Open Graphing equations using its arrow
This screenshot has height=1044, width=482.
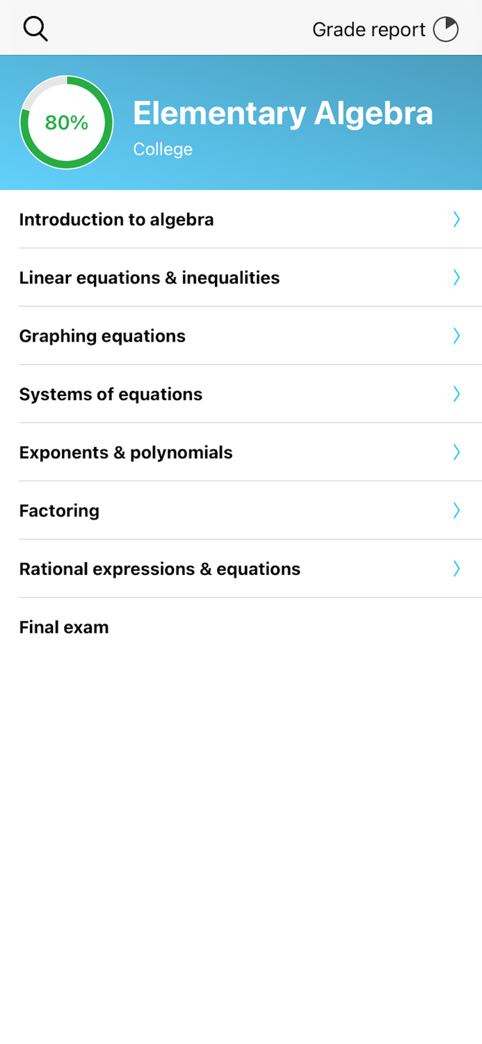[457, 335]
